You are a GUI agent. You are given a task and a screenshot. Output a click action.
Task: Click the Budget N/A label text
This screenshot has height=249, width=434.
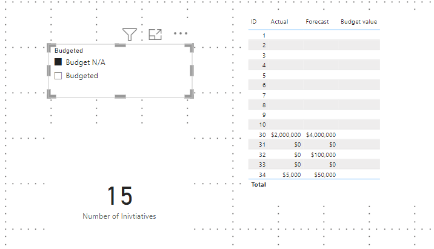point(85,62)
